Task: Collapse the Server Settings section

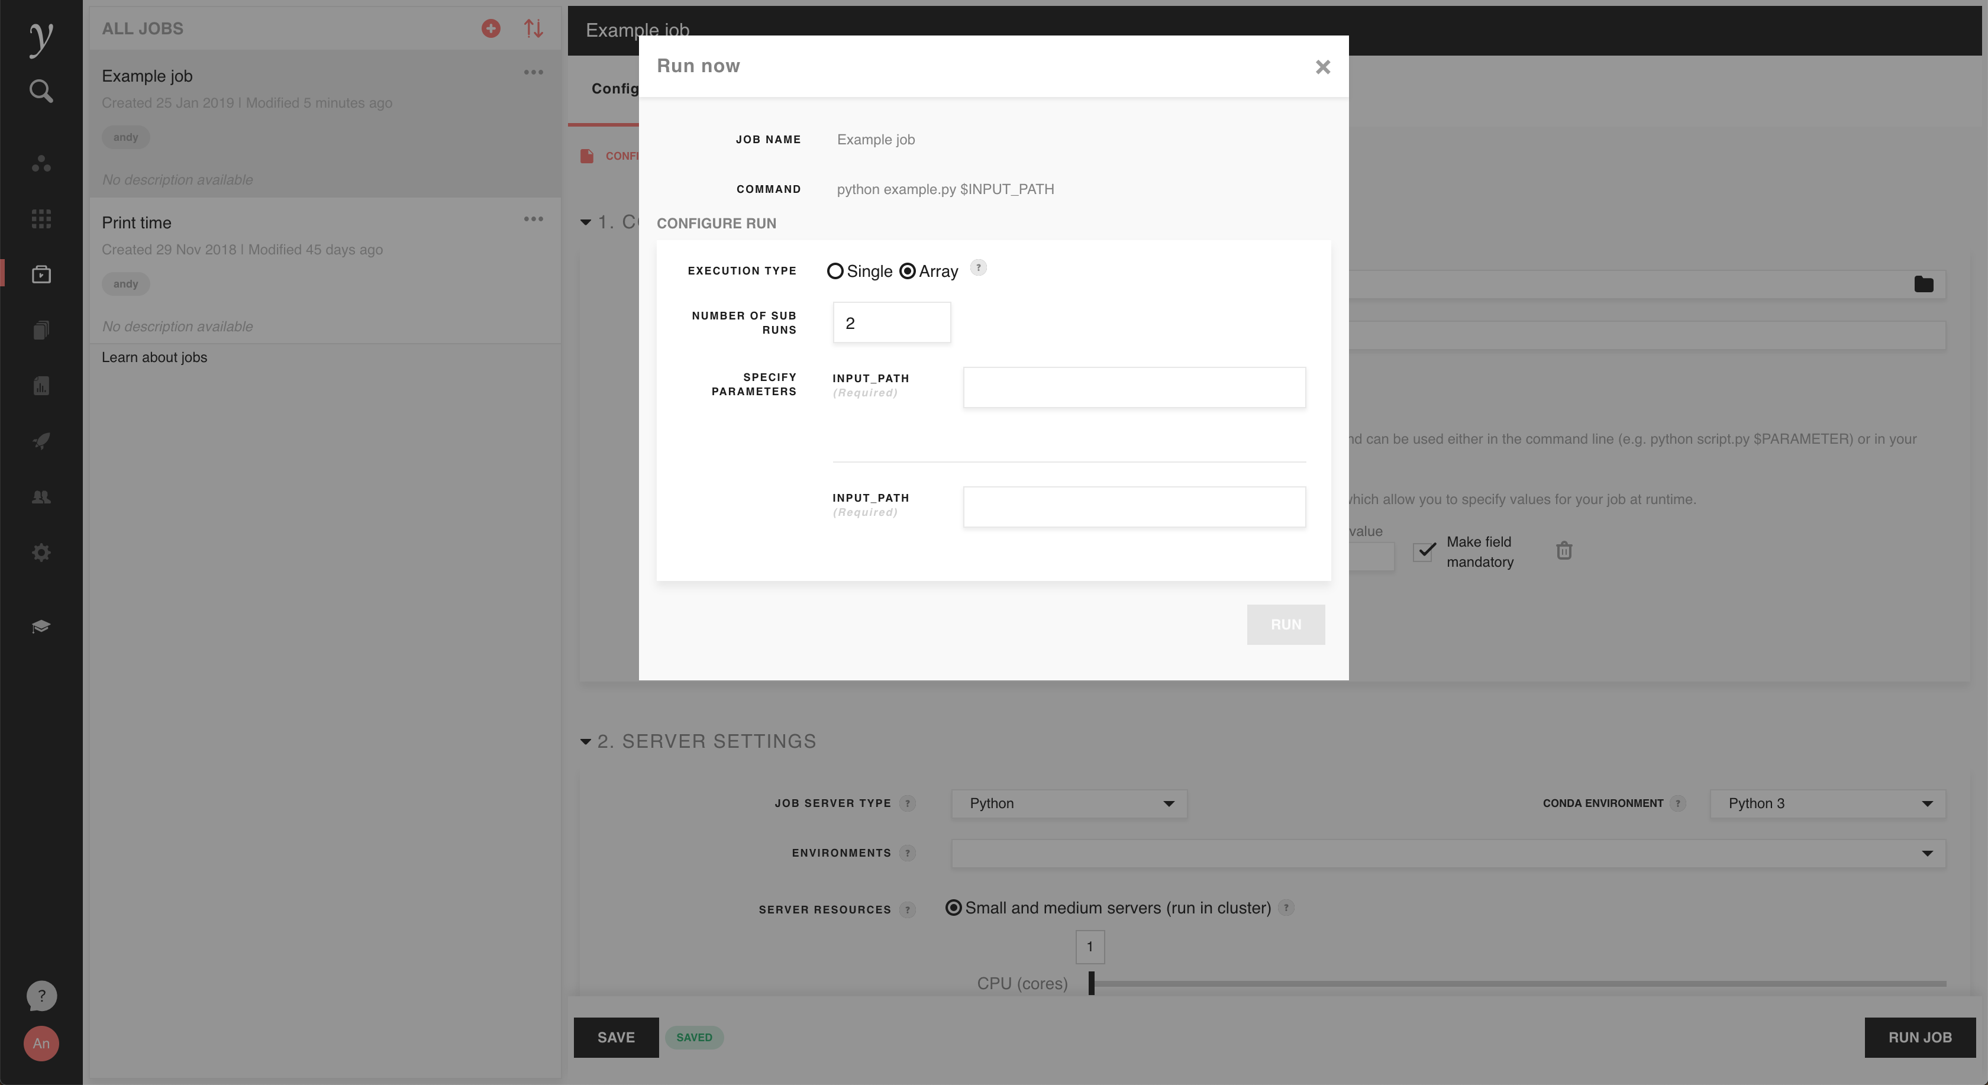Action: click(x=586, y=742)
